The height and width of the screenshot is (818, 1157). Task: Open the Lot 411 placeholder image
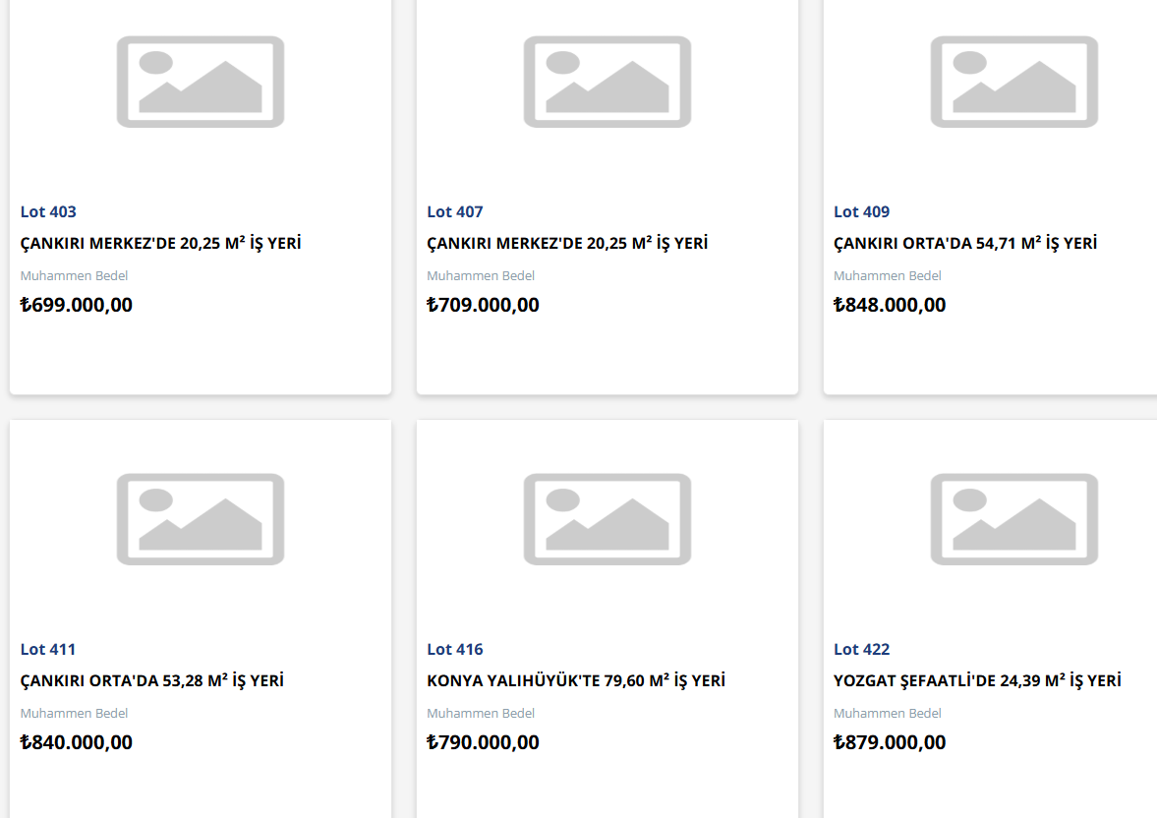pos(201,519)
